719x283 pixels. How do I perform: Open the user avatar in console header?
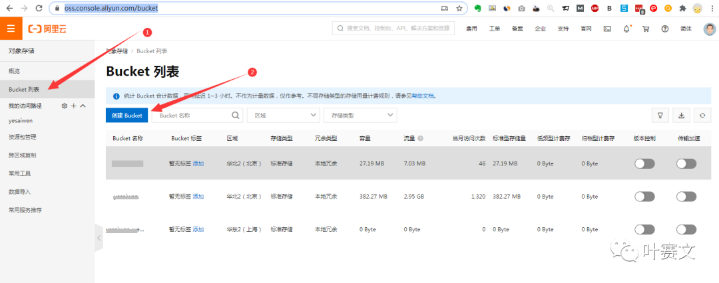tap(710, 29)
